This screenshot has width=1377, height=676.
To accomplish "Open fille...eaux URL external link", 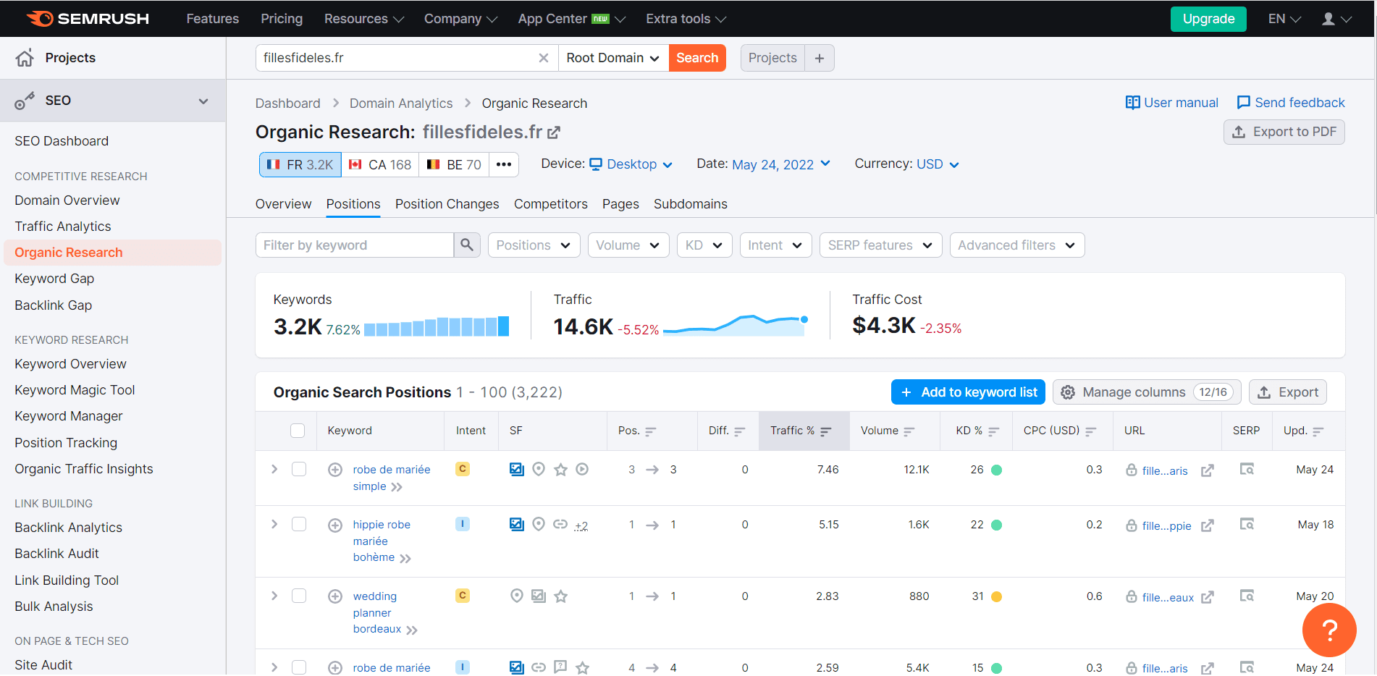I will click(x=1207, y=597).
